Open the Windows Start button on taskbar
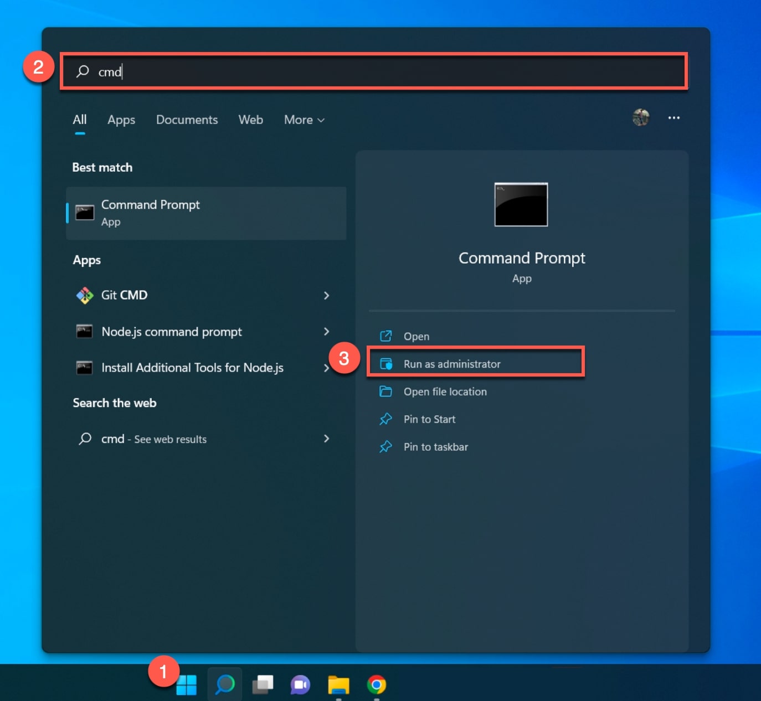 point(187,685)
